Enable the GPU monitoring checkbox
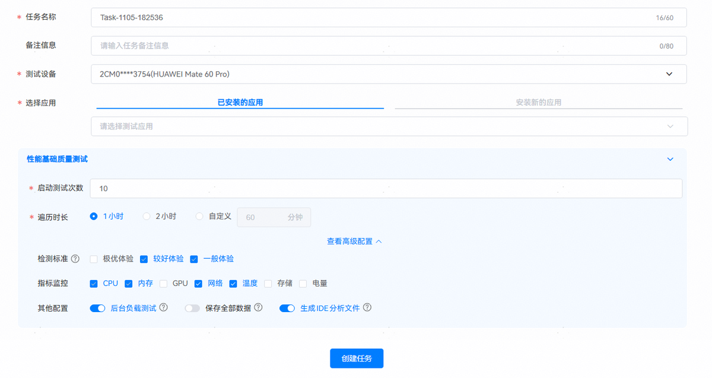Viewport: 712px width, 378px height. click(x=164, y=284)
